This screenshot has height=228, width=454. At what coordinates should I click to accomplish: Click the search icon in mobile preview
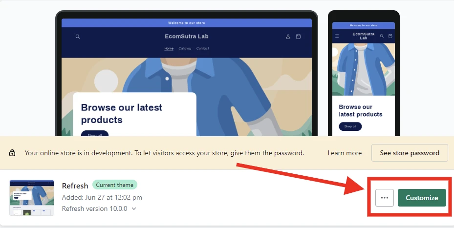coord(382,36)
